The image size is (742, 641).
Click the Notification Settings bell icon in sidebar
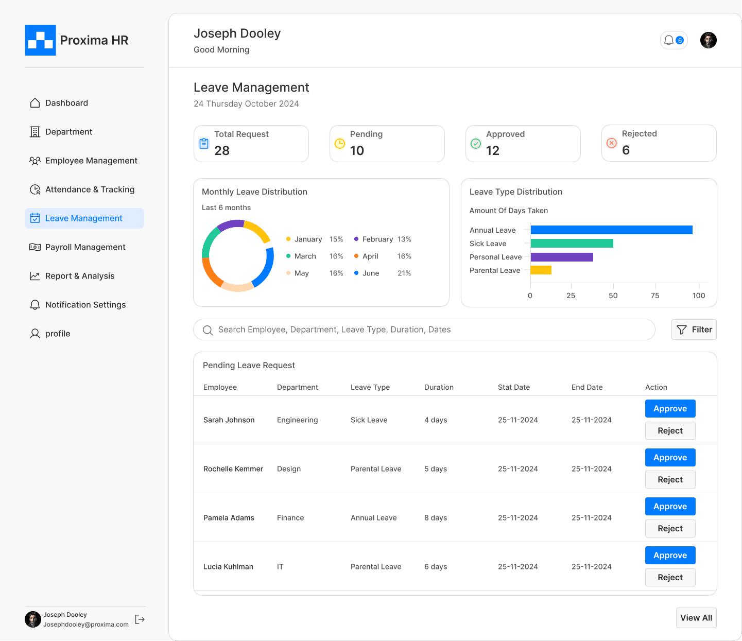tap(35, 305)
